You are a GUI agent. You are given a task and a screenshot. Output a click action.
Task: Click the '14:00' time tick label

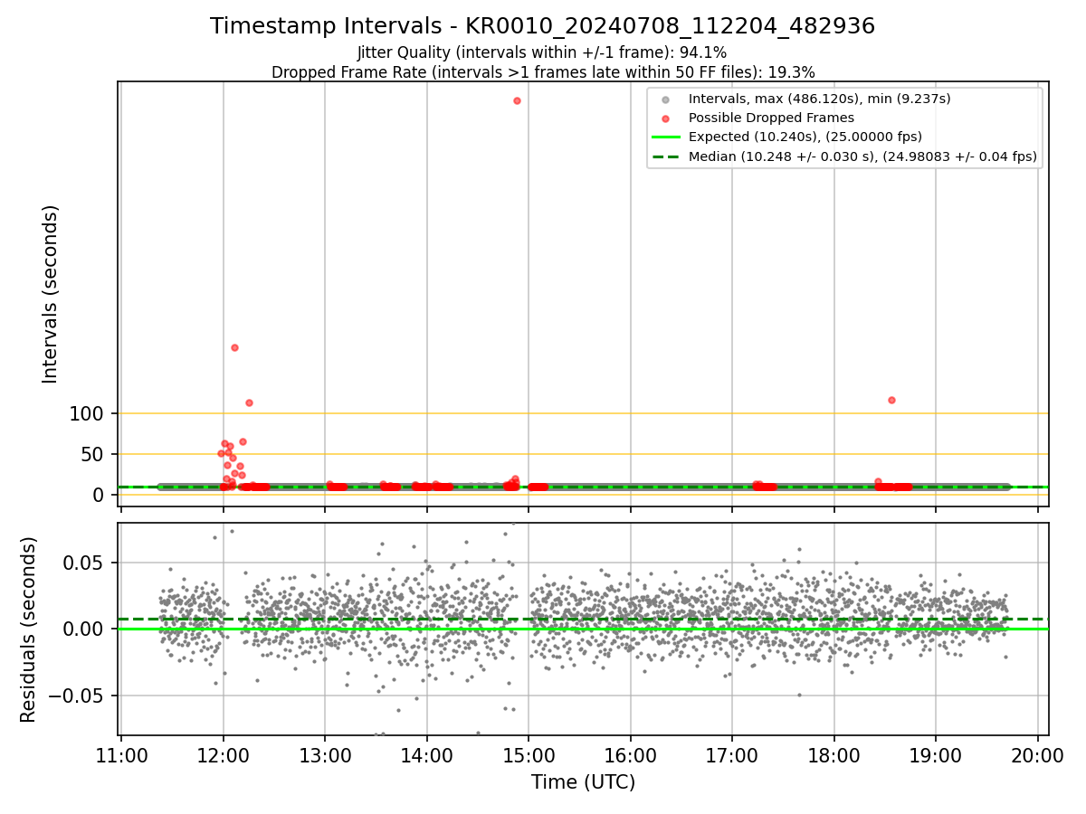pos(427,755)
